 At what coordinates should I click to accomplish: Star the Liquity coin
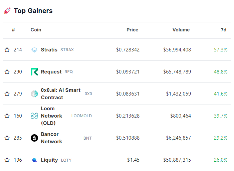tap(7, 160)
